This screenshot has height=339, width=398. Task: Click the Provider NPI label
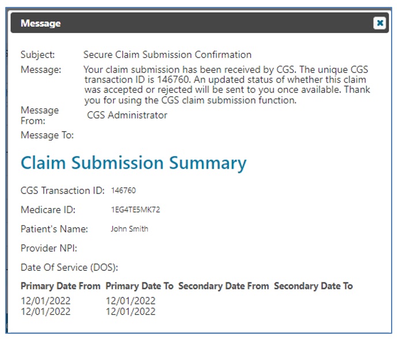coord(49,248)
